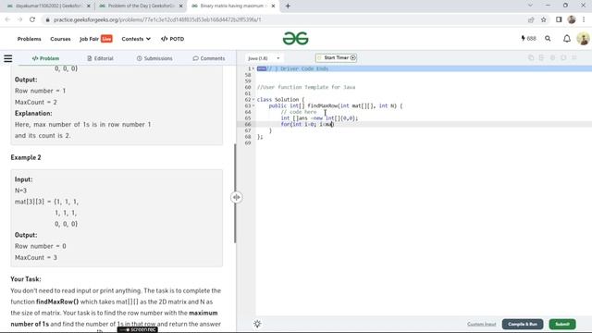This screenshot has height=333, width=592.
Task: Click the reset code icon in editor toolbar
Action: [x=563, y=57]
